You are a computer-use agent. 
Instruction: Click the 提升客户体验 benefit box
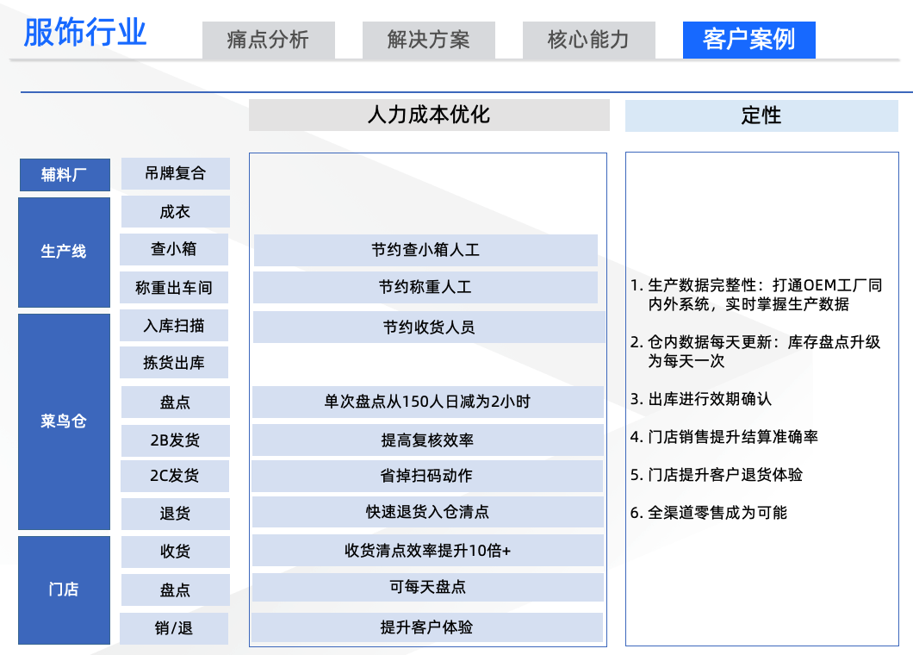click(x=425, y=627)
